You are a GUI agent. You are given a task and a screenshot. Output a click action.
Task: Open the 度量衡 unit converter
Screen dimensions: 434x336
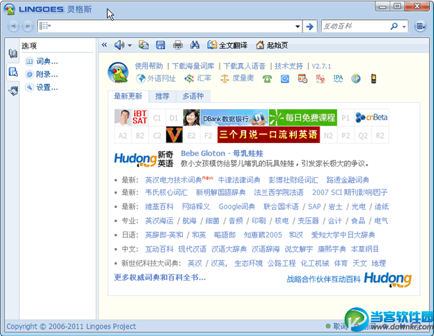[x=237, y=79]
